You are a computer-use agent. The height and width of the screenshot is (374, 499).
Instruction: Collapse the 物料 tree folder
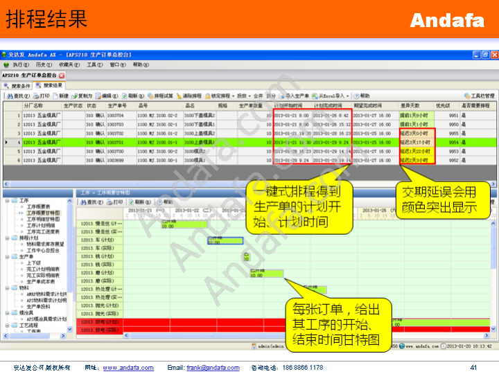pos(7,288)
